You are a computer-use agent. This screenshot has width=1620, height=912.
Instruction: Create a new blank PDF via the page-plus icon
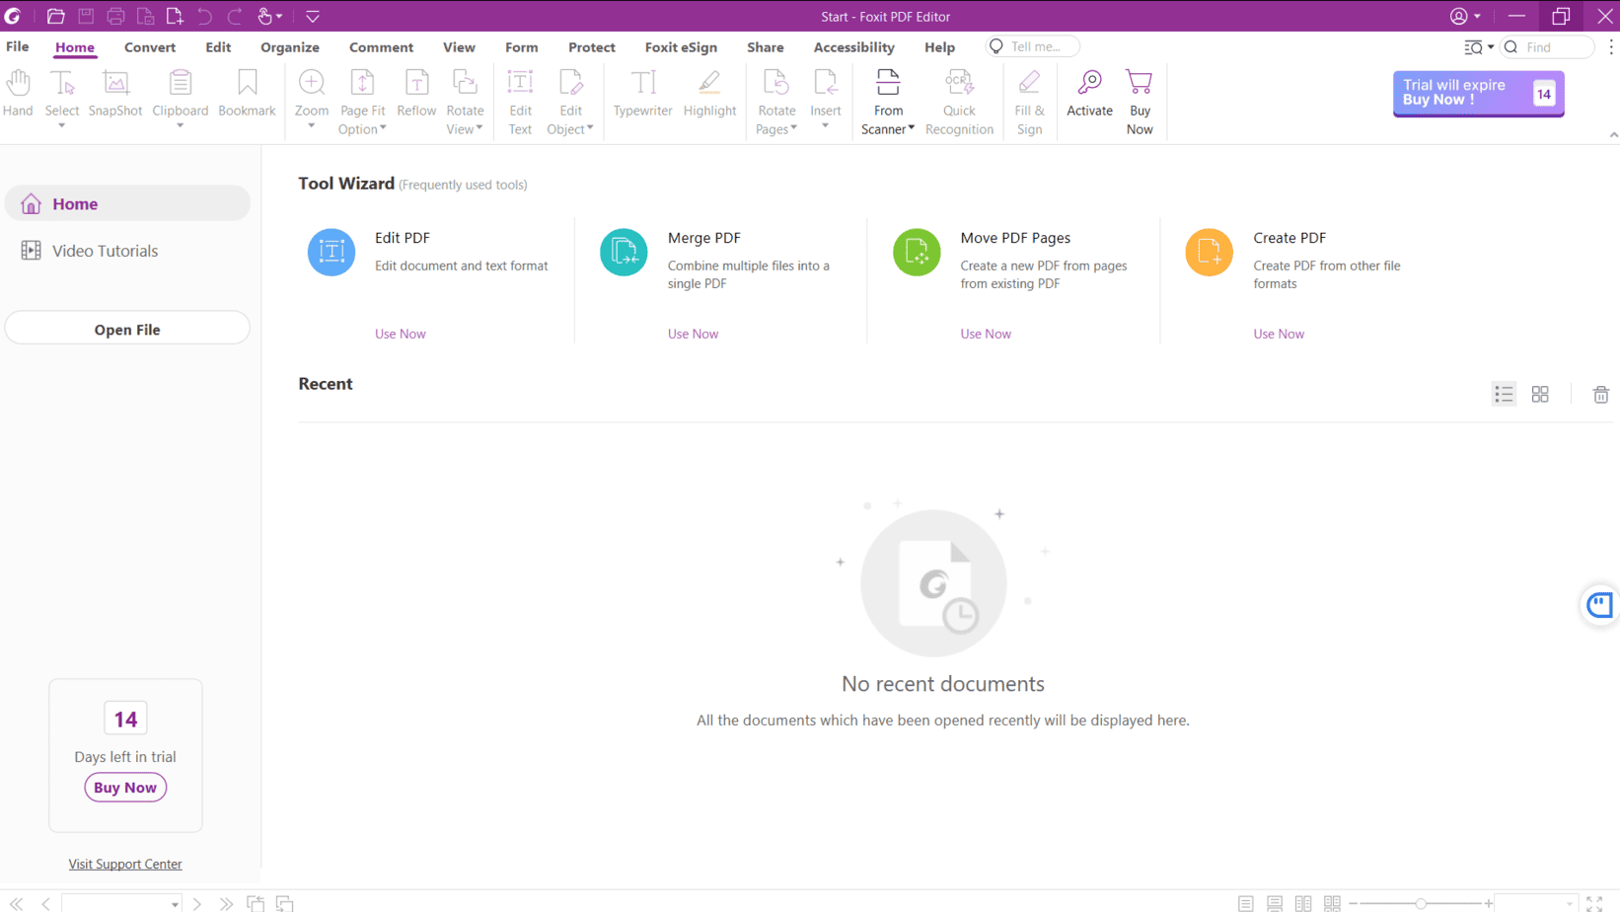pyautogui.click(x=175, y=16)
